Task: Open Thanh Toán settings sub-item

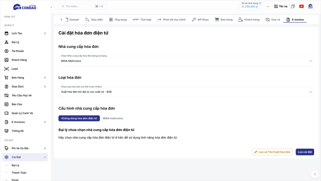Action: click(x=19, y=173)
